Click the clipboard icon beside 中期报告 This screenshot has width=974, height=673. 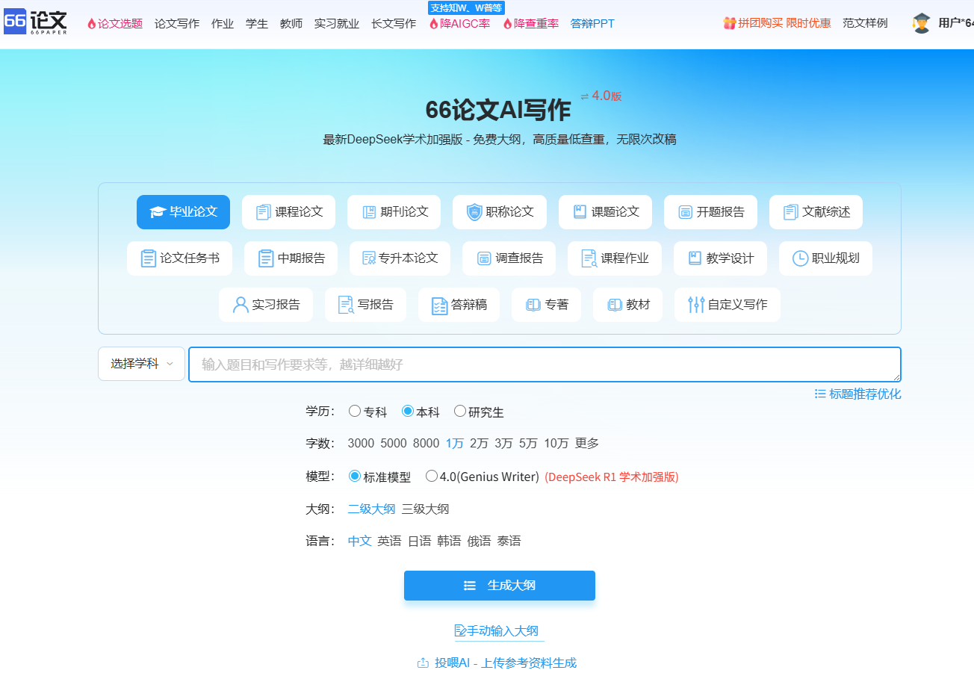(266, 258)
